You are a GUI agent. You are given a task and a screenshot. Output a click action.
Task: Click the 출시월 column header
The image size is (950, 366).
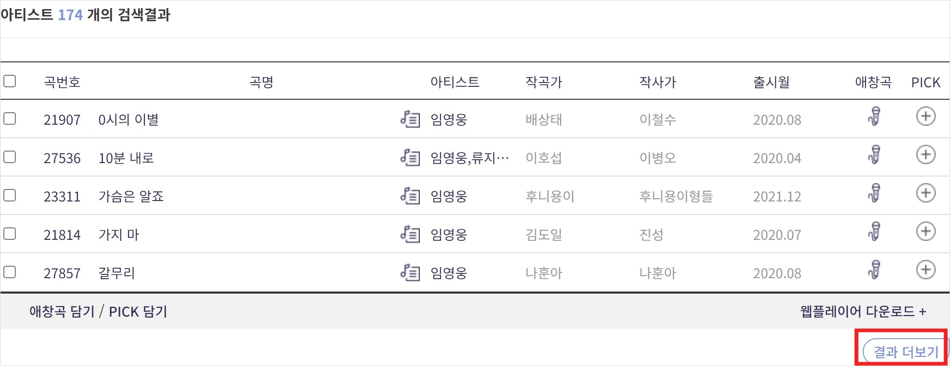(x=771, y=82)
